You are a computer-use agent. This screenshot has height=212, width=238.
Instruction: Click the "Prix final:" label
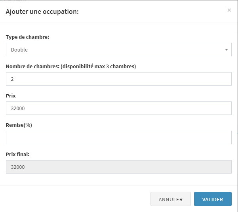click(18, 155)
